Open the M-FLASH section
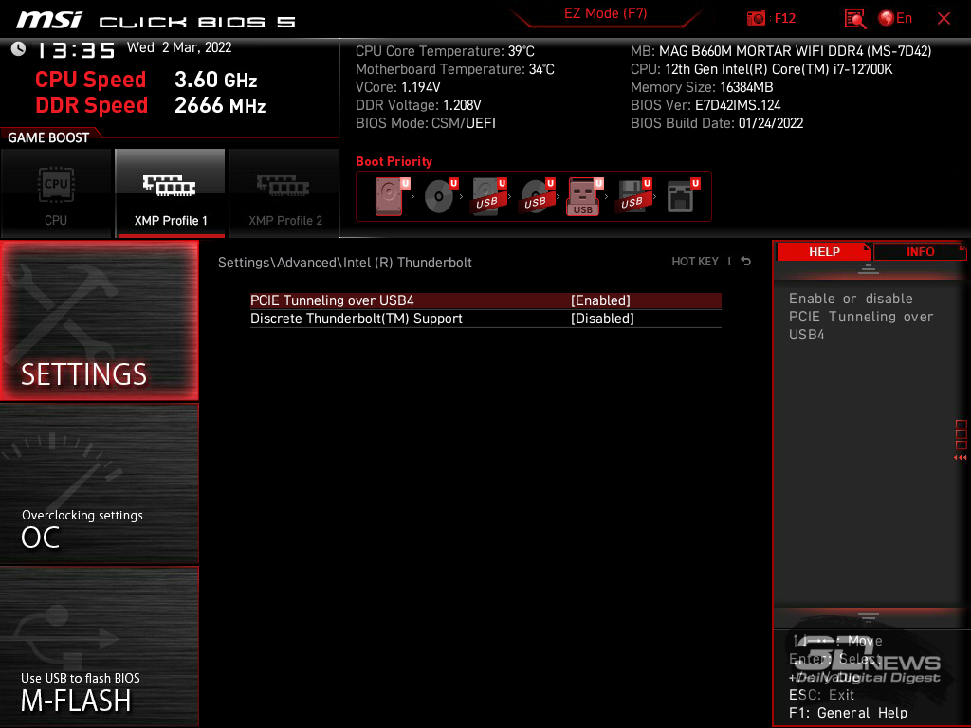This screenshot has height=728, width=971. click(x=99, y=646)
